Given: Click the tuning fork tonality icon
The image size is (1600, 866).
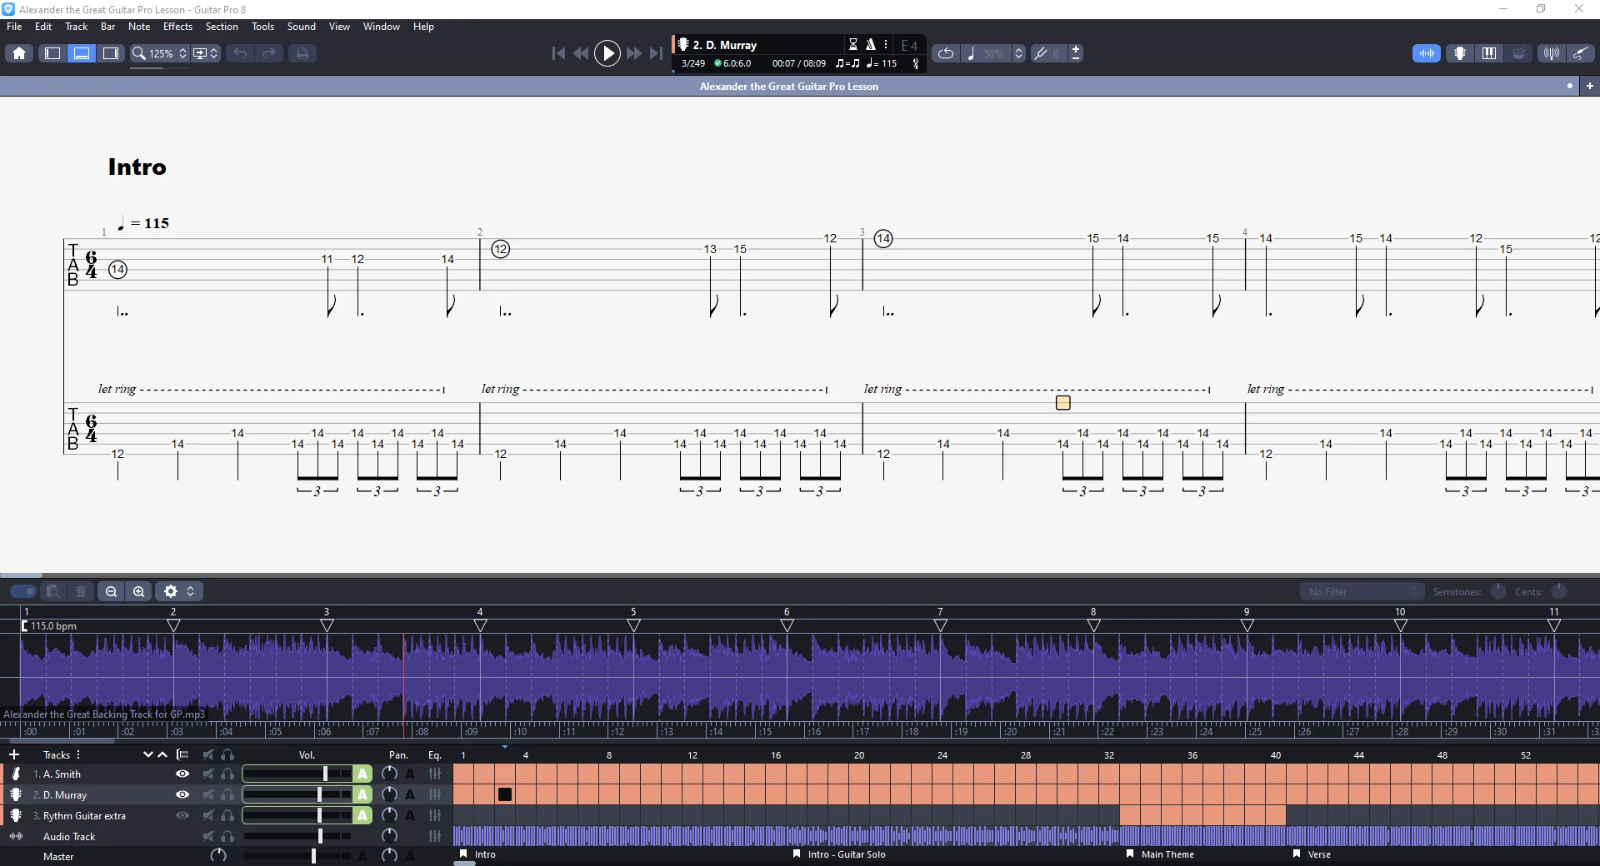Looking at the screenshot, I should click(1040, 53).
